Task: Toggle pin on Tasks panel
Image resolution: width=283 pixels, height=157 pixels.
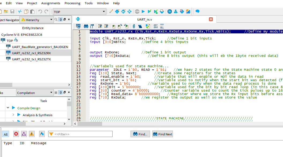Action: (61, 92)
